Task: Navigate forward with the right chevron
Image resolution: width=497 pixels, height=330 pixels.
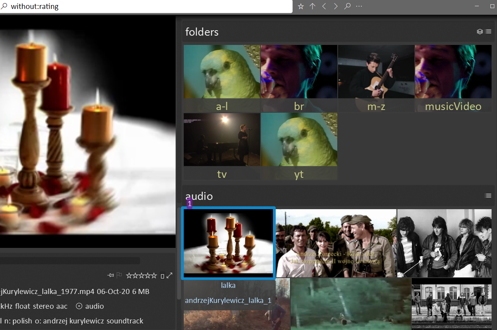Action: tap(336, 6)
